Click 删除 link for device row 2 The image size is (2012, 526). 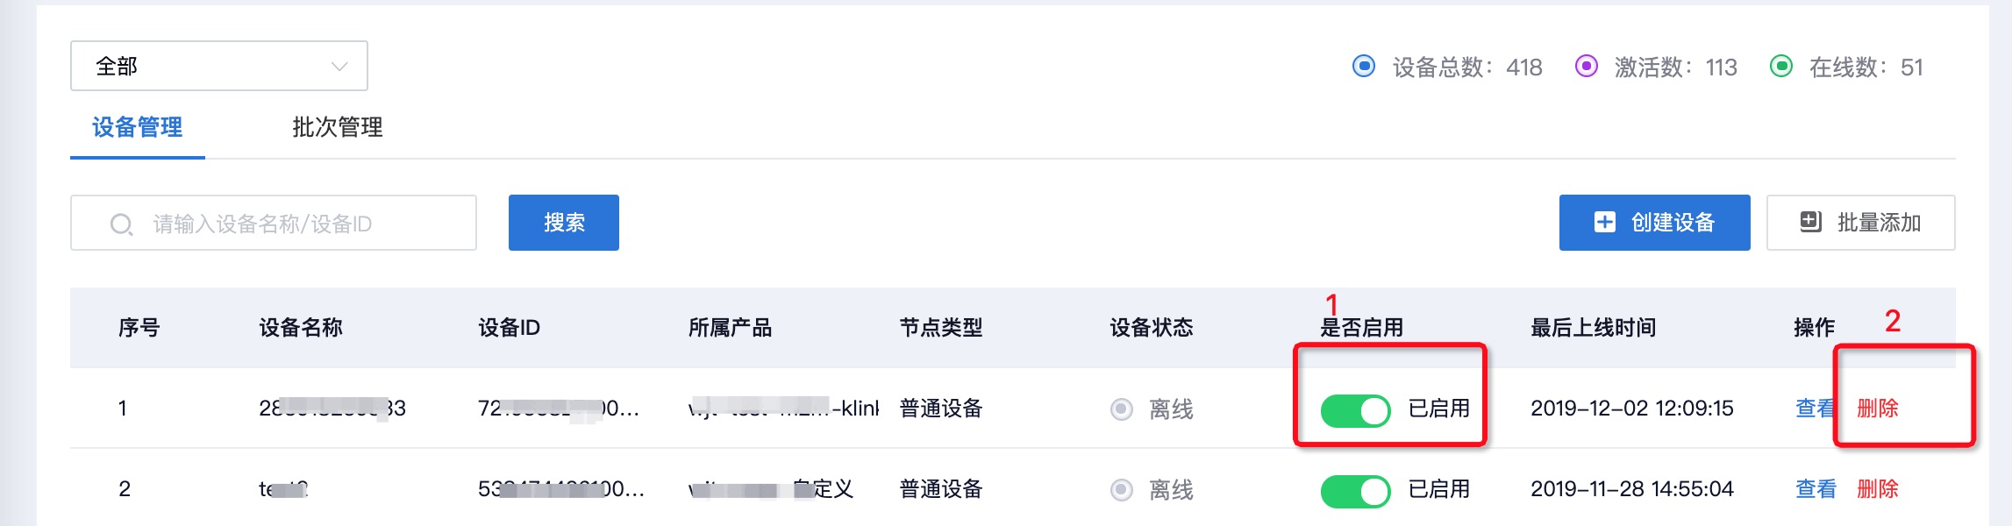point(1878,489)
